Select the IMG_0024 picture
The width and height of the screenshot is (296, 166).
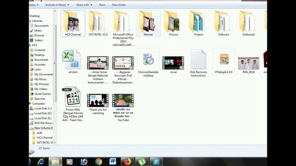249,65
